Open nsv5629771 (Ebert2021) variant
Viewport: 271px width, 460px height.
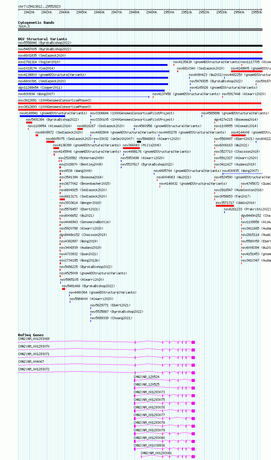point(110,305)
